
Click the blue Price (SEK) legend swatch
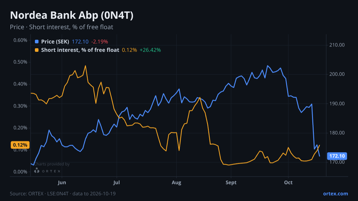tap(37, 42)
